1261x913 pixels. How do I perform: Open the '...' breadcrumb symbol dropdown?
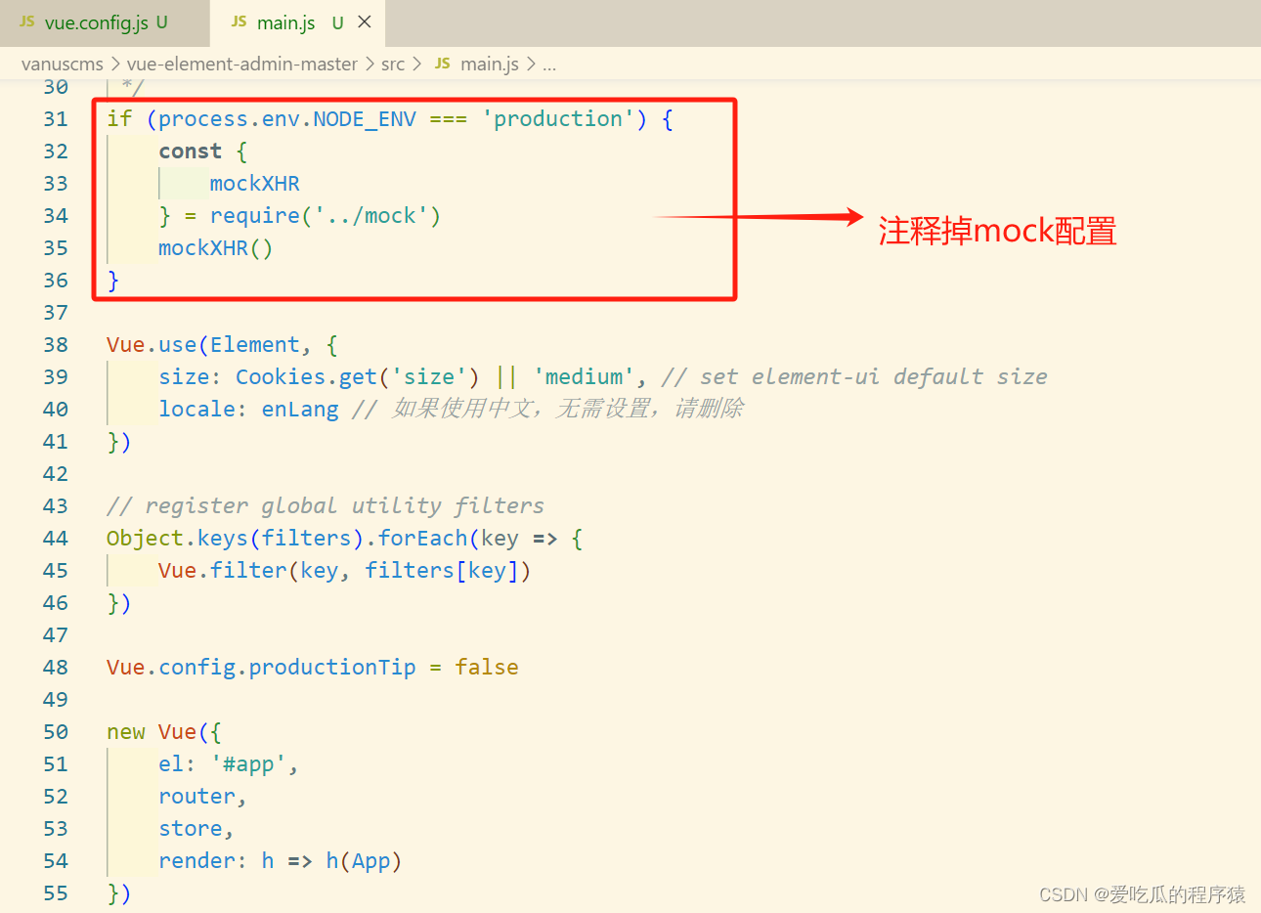click(549, 64)
